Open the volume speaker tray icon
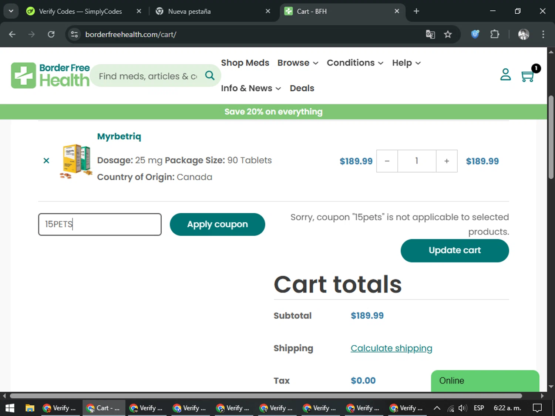The height and width of the screenshot is (416, 555). coord(462,408)
